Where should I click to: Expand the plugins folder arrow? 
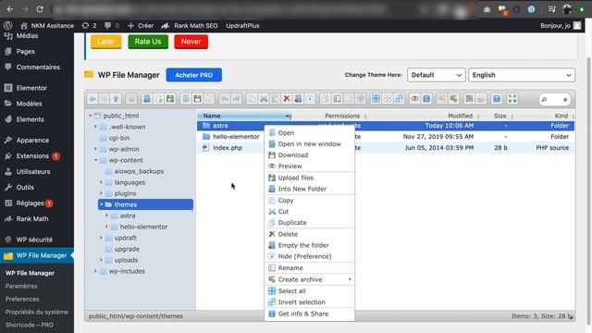click(x=101, y=193)
